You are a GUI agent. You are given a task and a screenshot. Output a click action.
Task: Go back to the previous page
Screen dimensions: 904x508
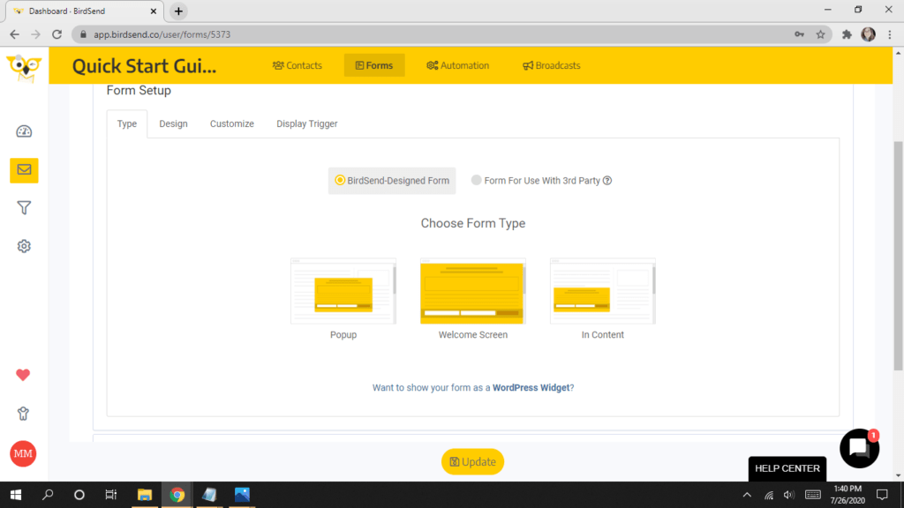(14, 34)
